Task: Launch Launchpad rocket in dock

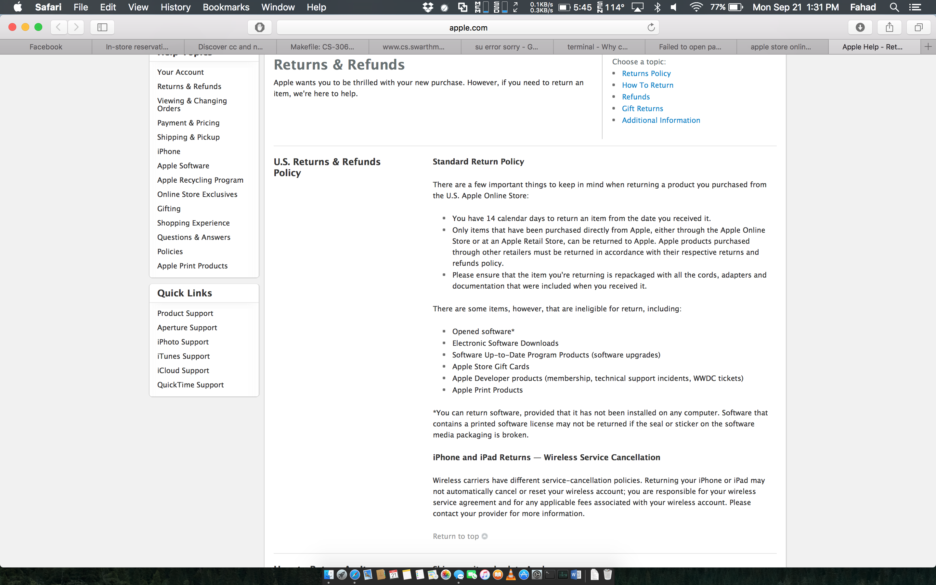Action: click(342, 575)
